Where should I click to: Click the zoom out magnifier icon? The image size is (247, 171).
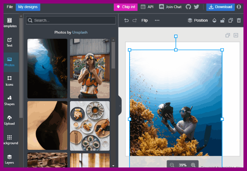tap(172, 165)
